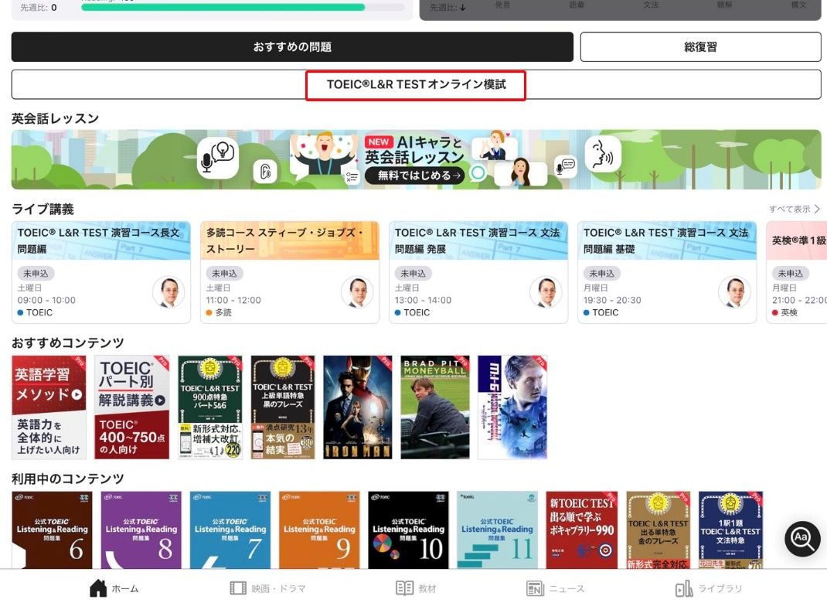Expand ライブ講義 with すべて表示 chevron
This screenshot has height=603, width=827.
coord(795,209)
